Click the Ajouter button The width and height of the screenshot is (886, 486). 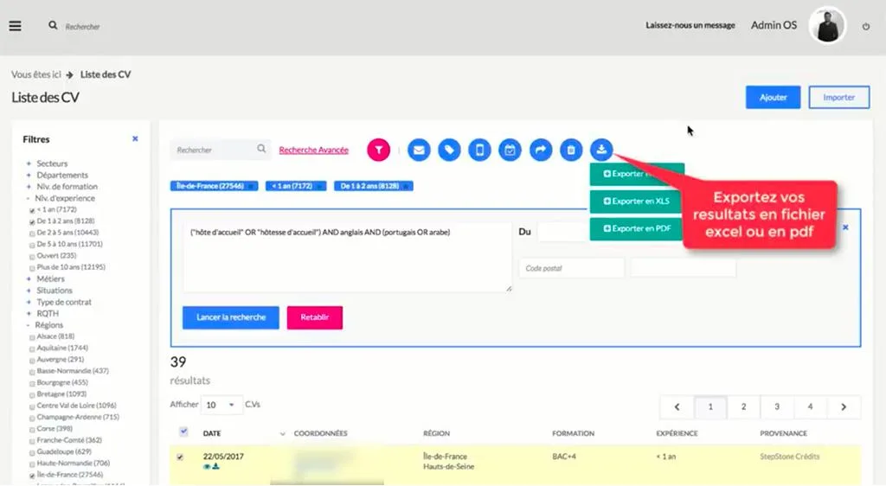point(773,98)
